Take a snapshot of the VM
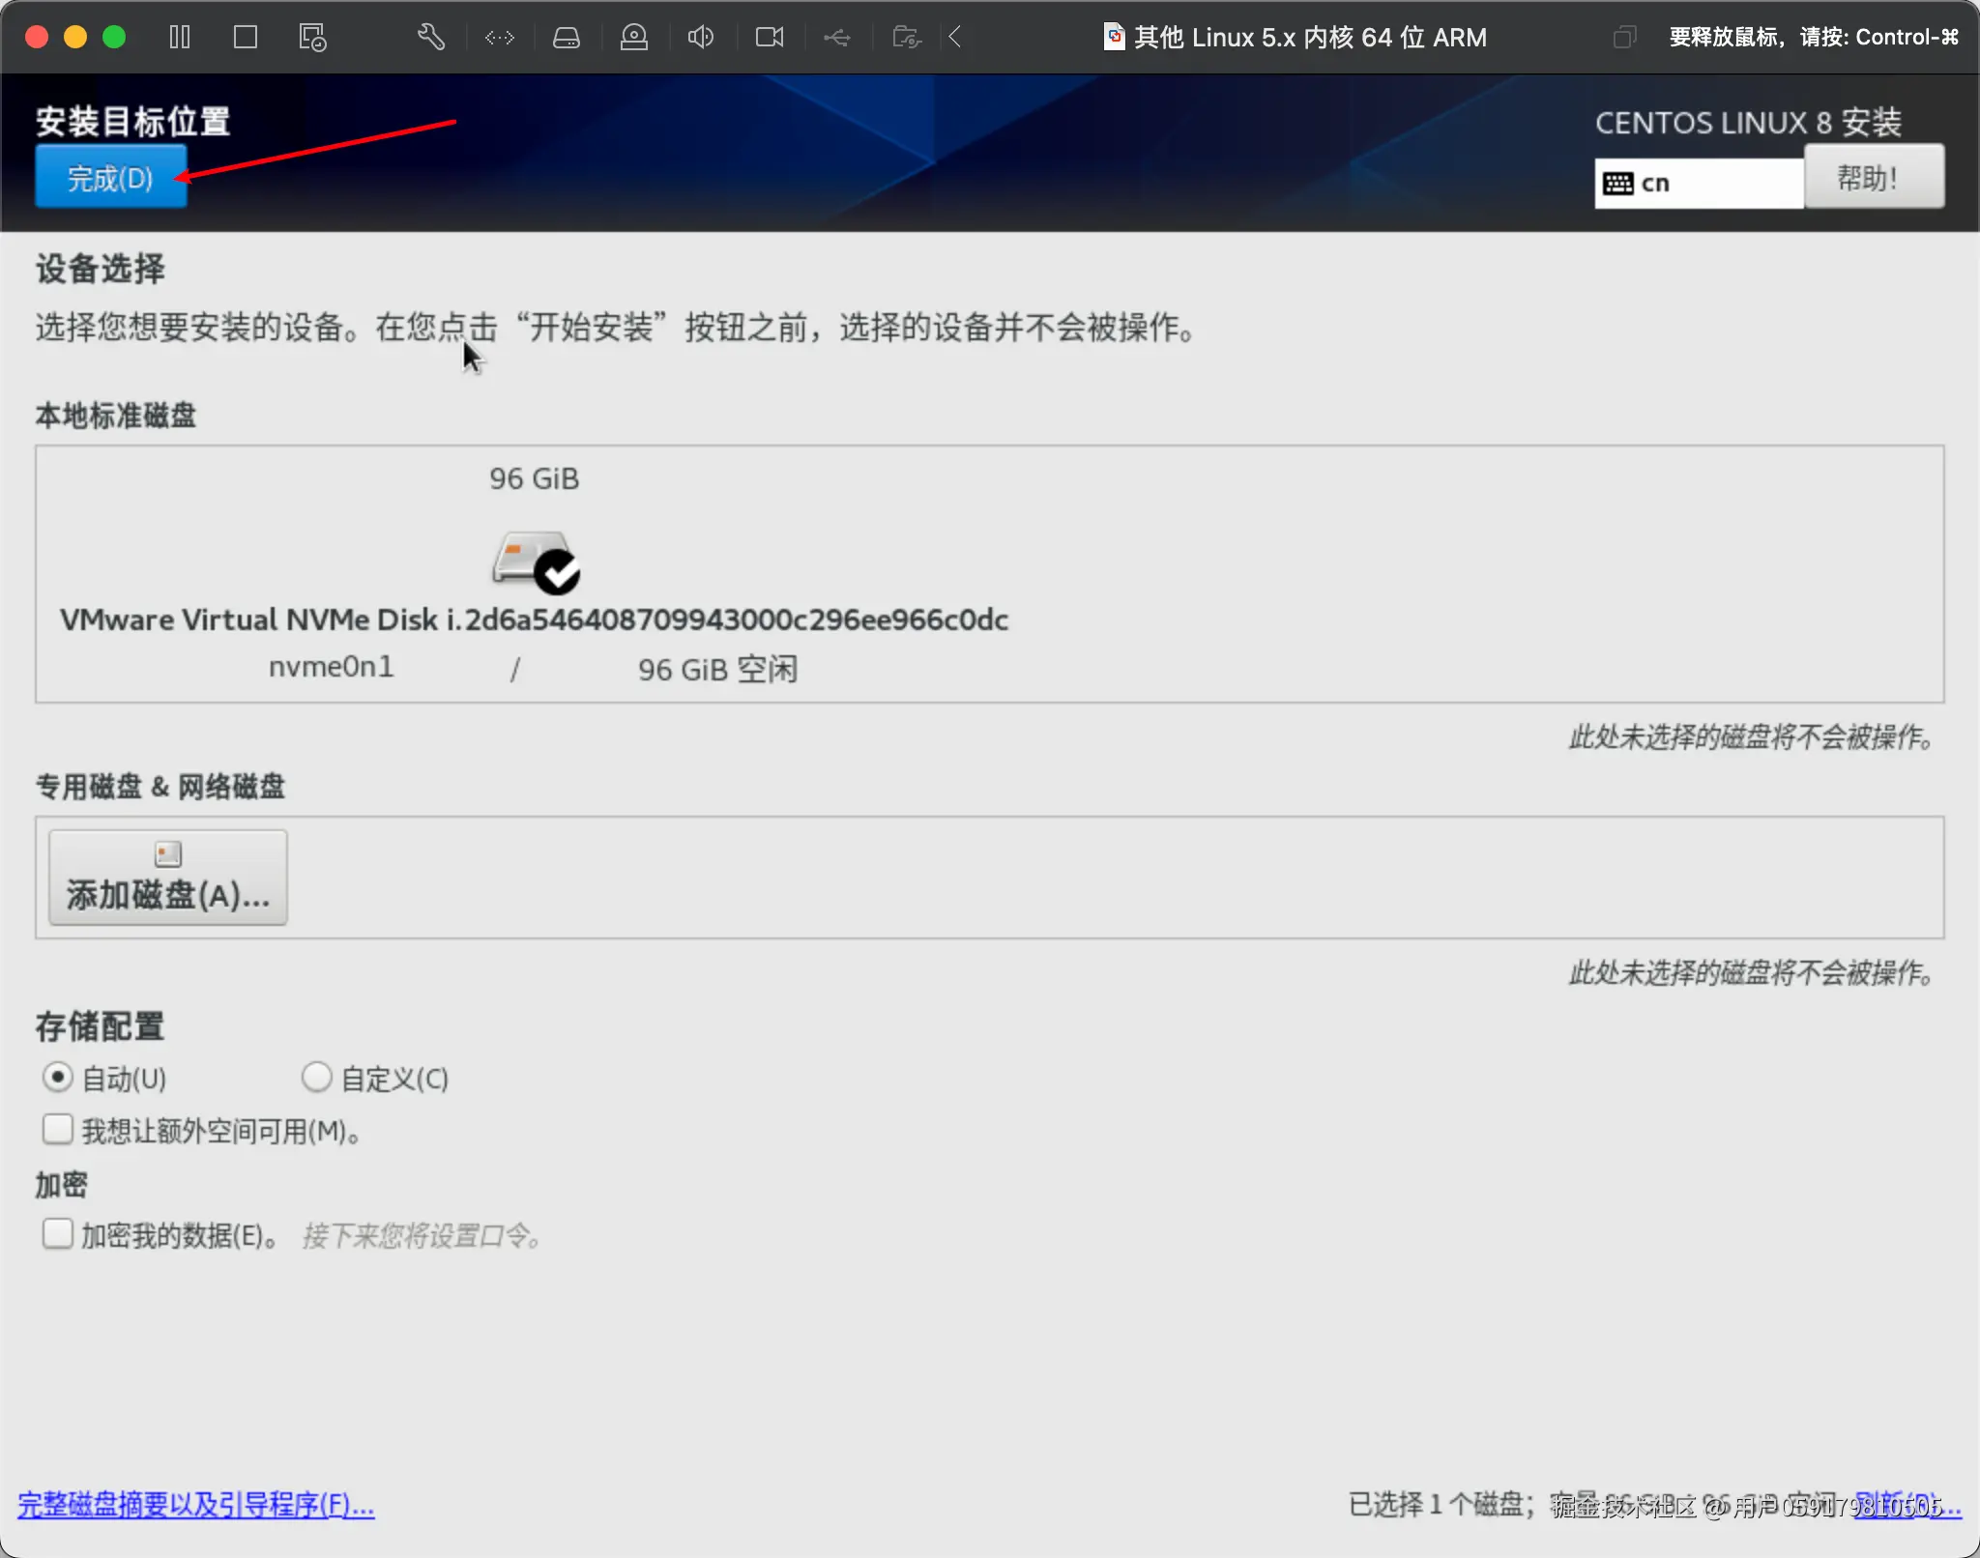 (311, 37)
